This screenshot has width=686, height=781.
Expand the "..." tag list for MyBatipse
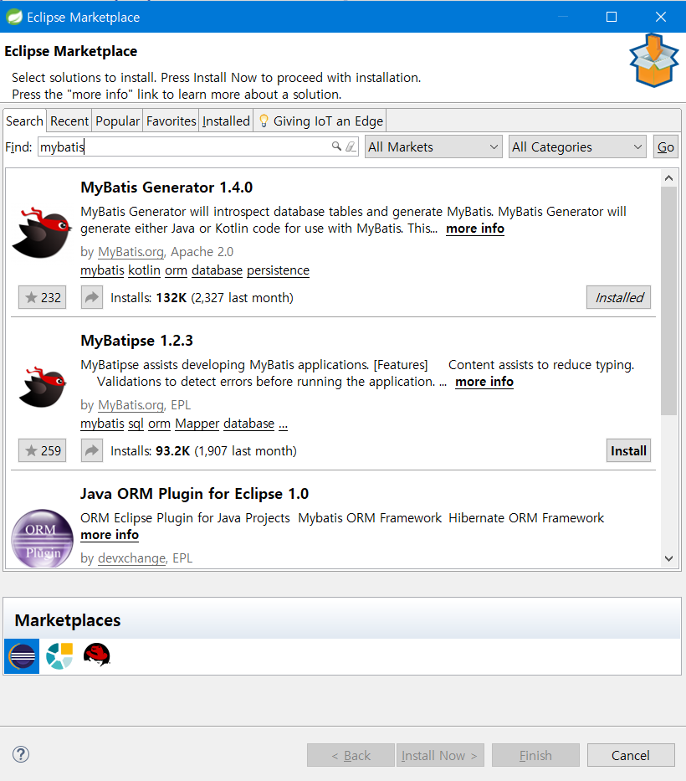282,424
